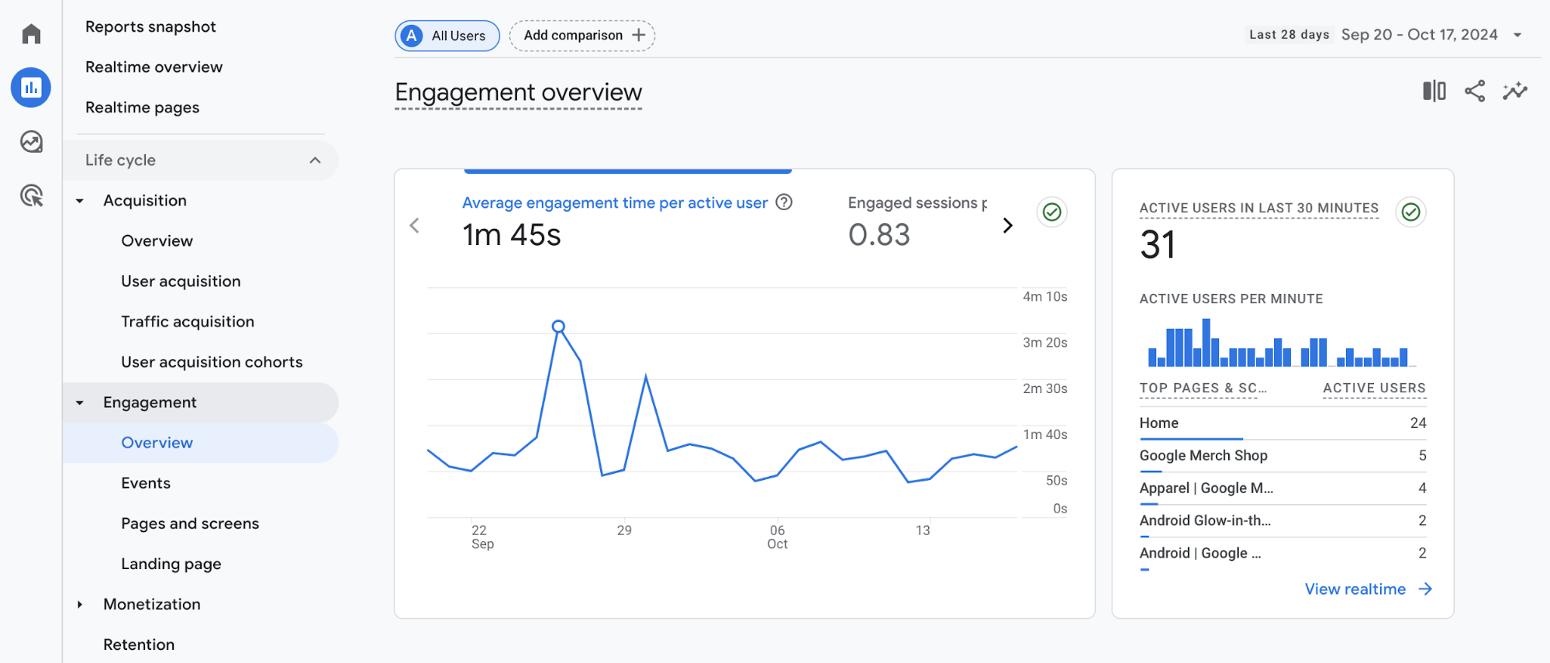Viewport: 1550px width, 663px height.
Task: Select Engagement Overview in sidebar
Action: pyautogui.click(x=200, y=443)
